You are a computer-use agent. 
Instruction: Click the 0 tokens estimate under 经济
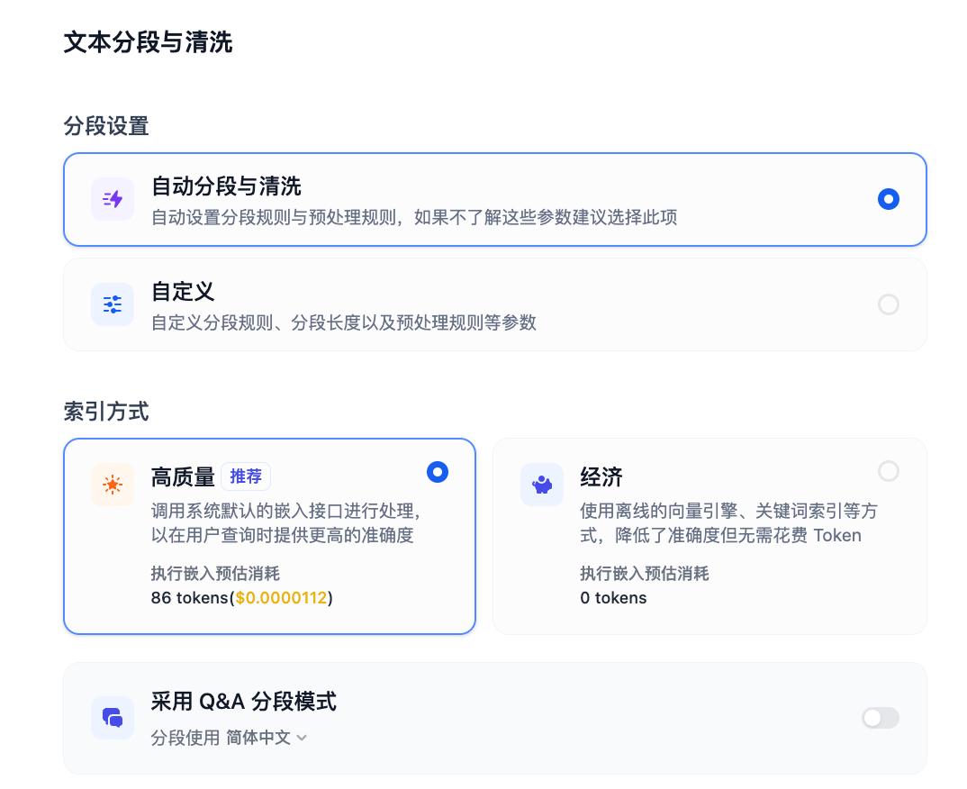point(612,597)
